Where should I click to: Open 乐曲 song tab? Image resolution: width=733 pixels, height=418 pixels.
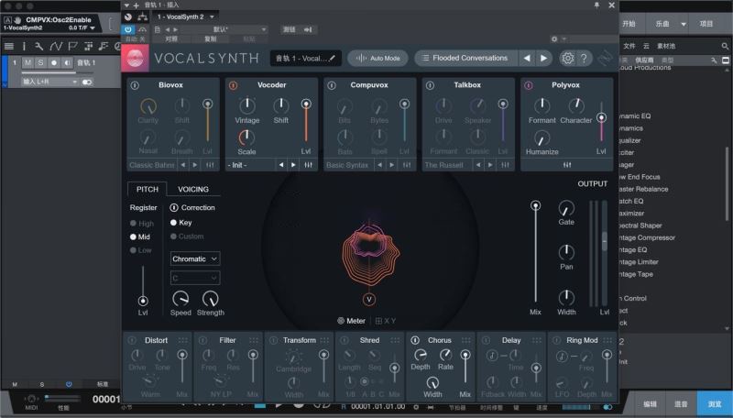(662, 24)
